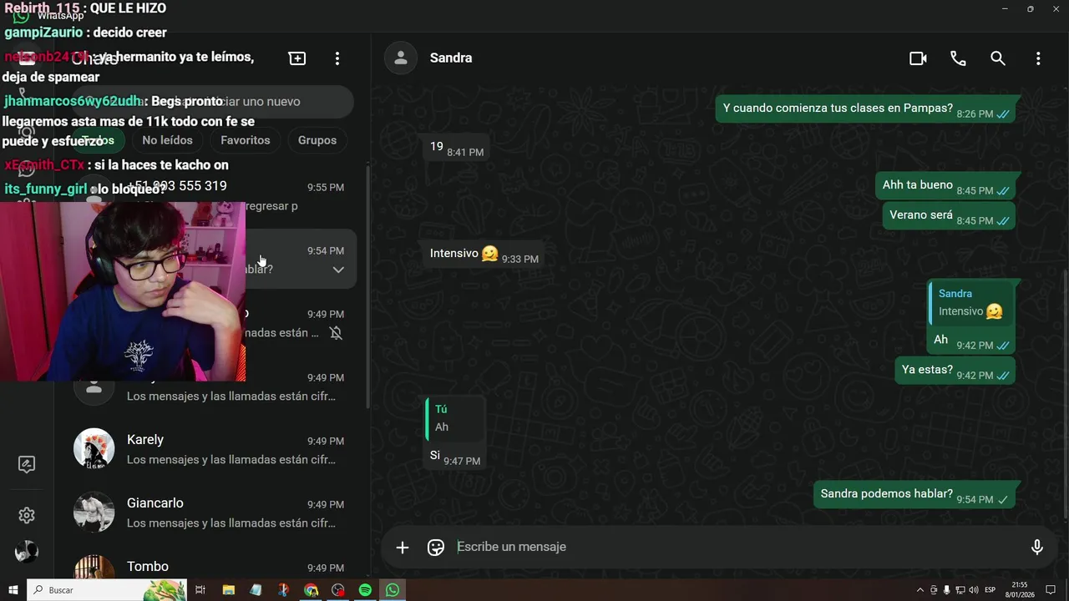The height and width of the screenshot is (601, 1069).
Task: Open Karely's profile picture in list
Action: pyautogui.click(x=94, y=450)
